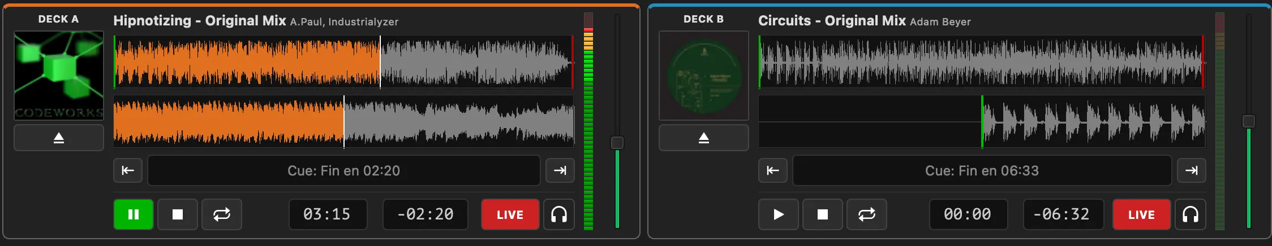
Task: Click Deck A volume fader handle
Action: point(617,143)
